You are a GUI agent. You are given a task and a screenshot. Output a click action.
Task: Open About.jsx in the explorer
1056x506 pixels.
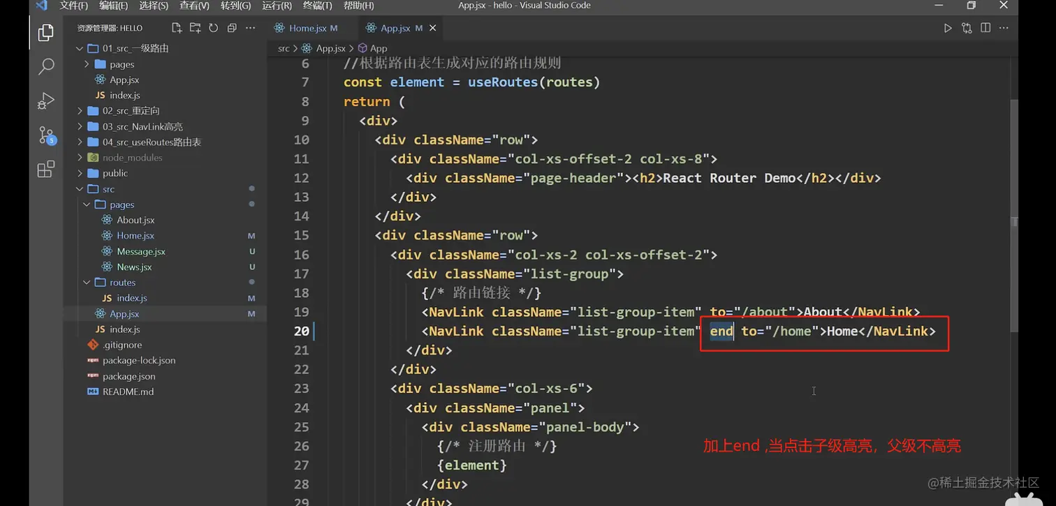point(135,220)
